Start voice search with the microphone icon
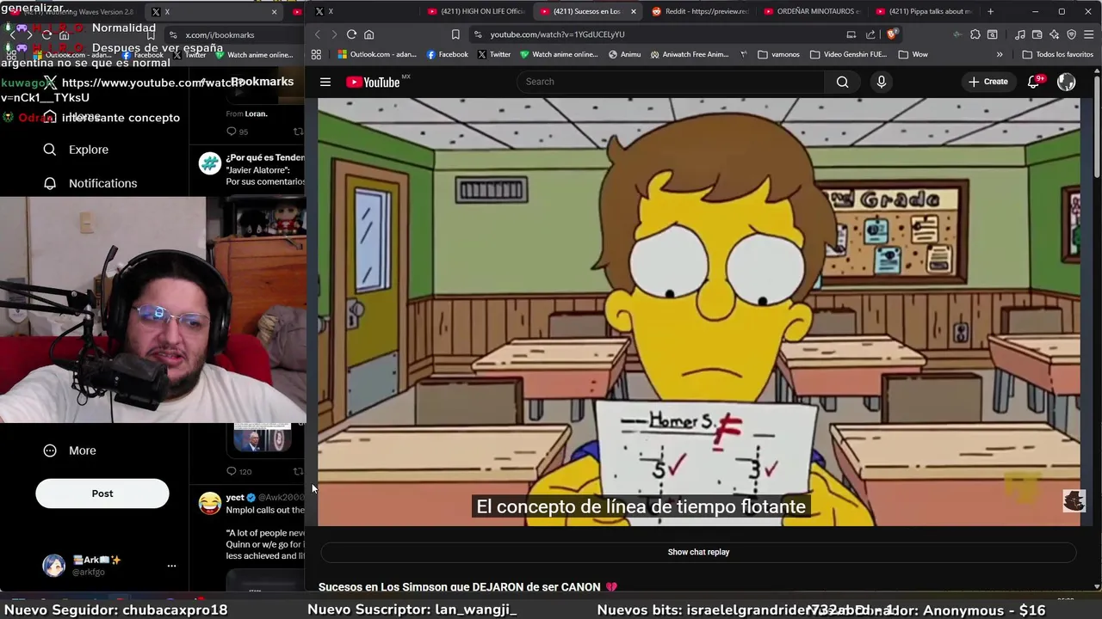The image size is (1102, 619). [881, 82]
